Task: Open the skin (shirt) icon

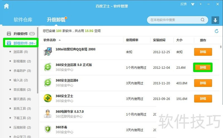Action: (x=192, y=4)
